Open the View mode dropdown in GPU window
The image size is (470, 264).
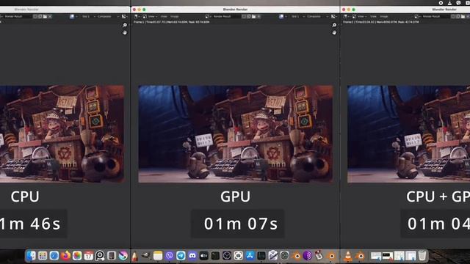point(152,16)
